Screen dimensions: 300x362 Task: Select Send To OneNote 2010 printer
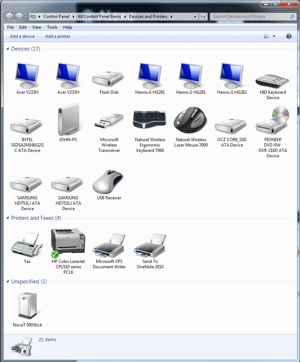tap(150, 245)
